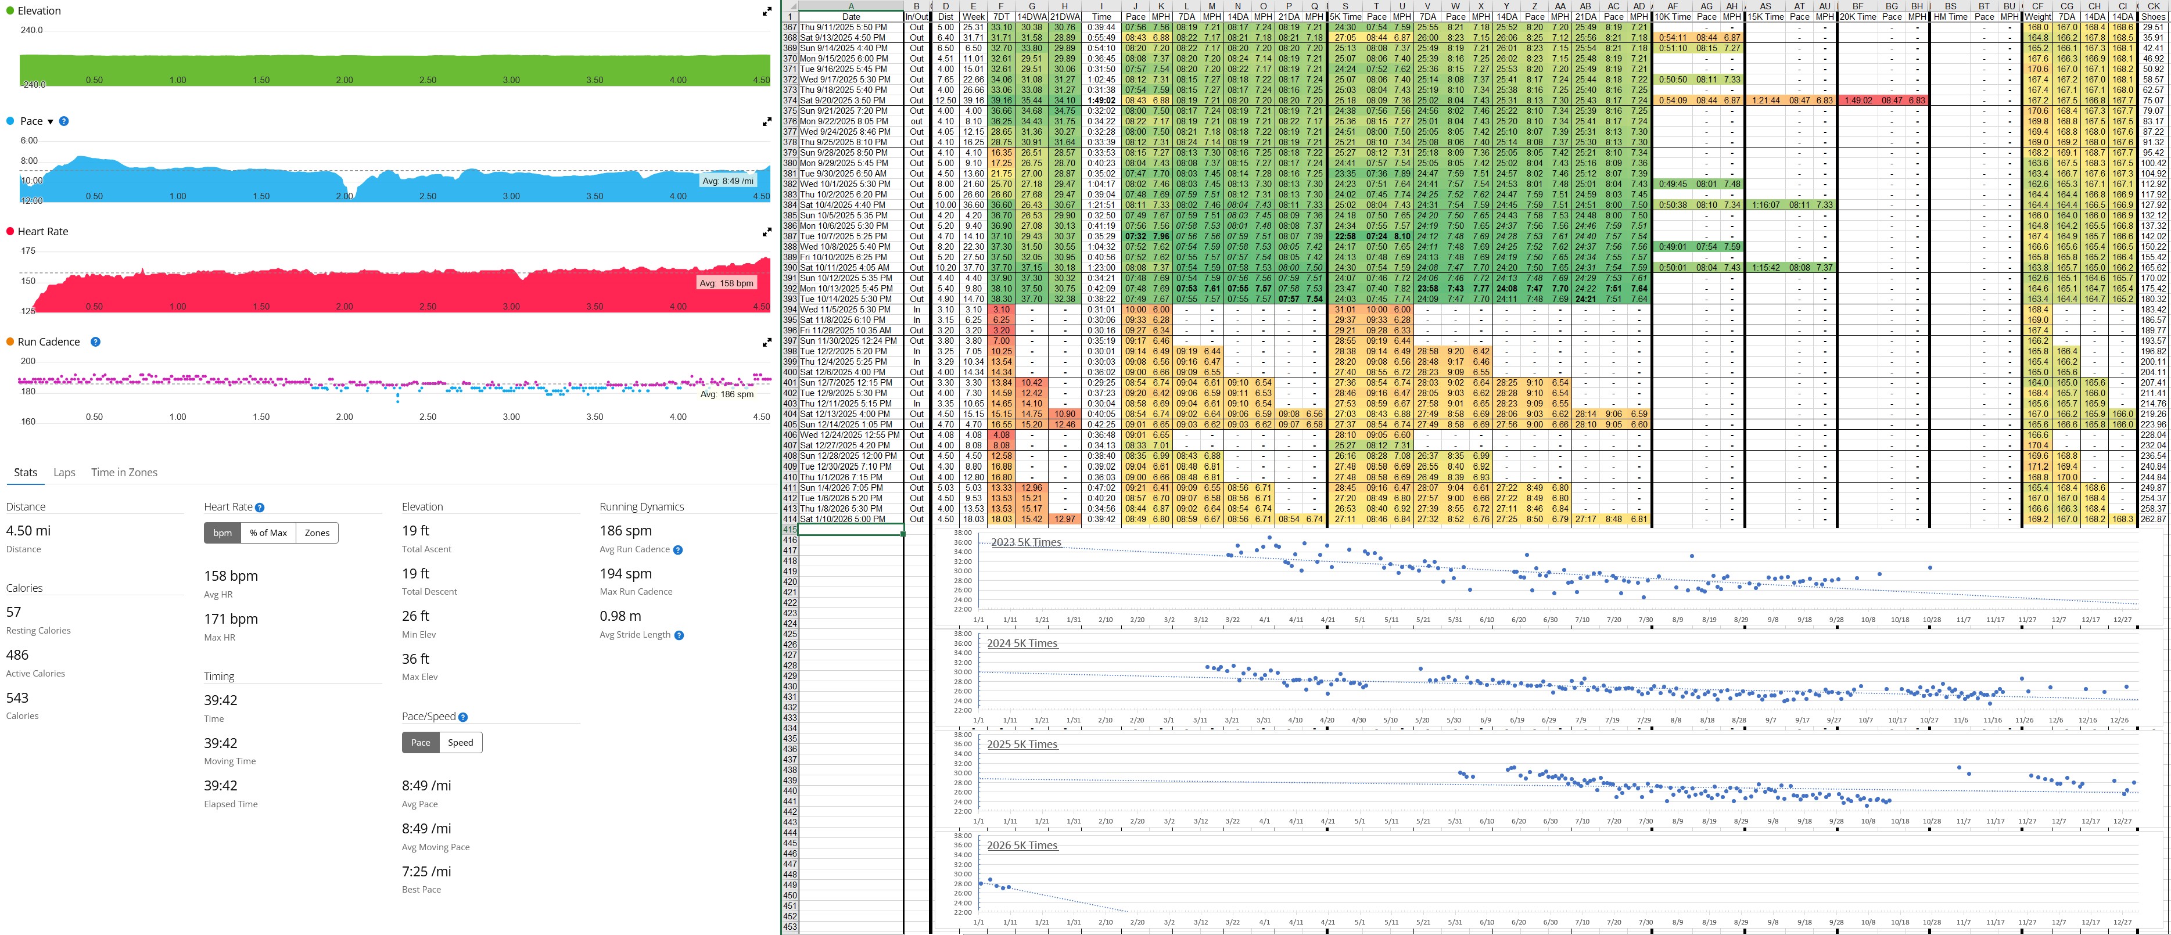Click help icon beside Avg Run Cadence
The width and height of the screenshot is (2171, 935).
tap(679, 550)
